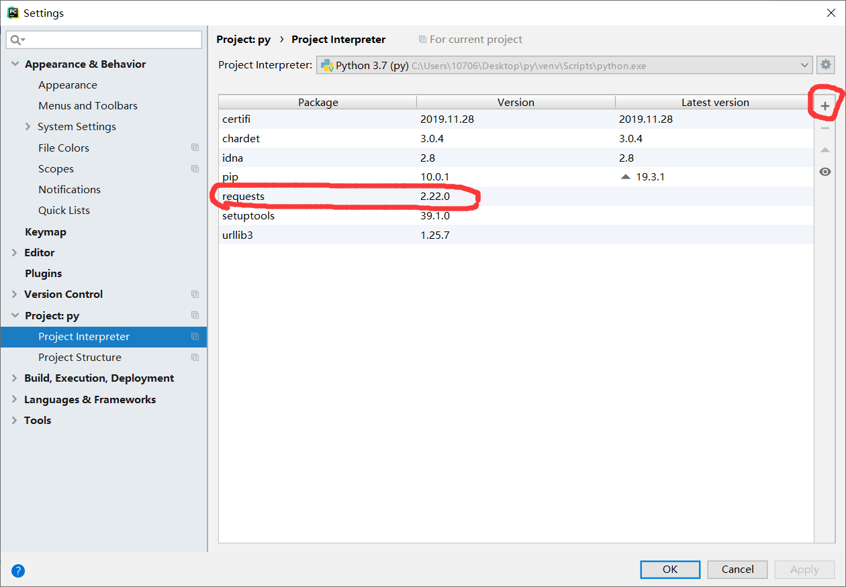Select the pip package name
846x587 pixels.
[x=230, y=177]
